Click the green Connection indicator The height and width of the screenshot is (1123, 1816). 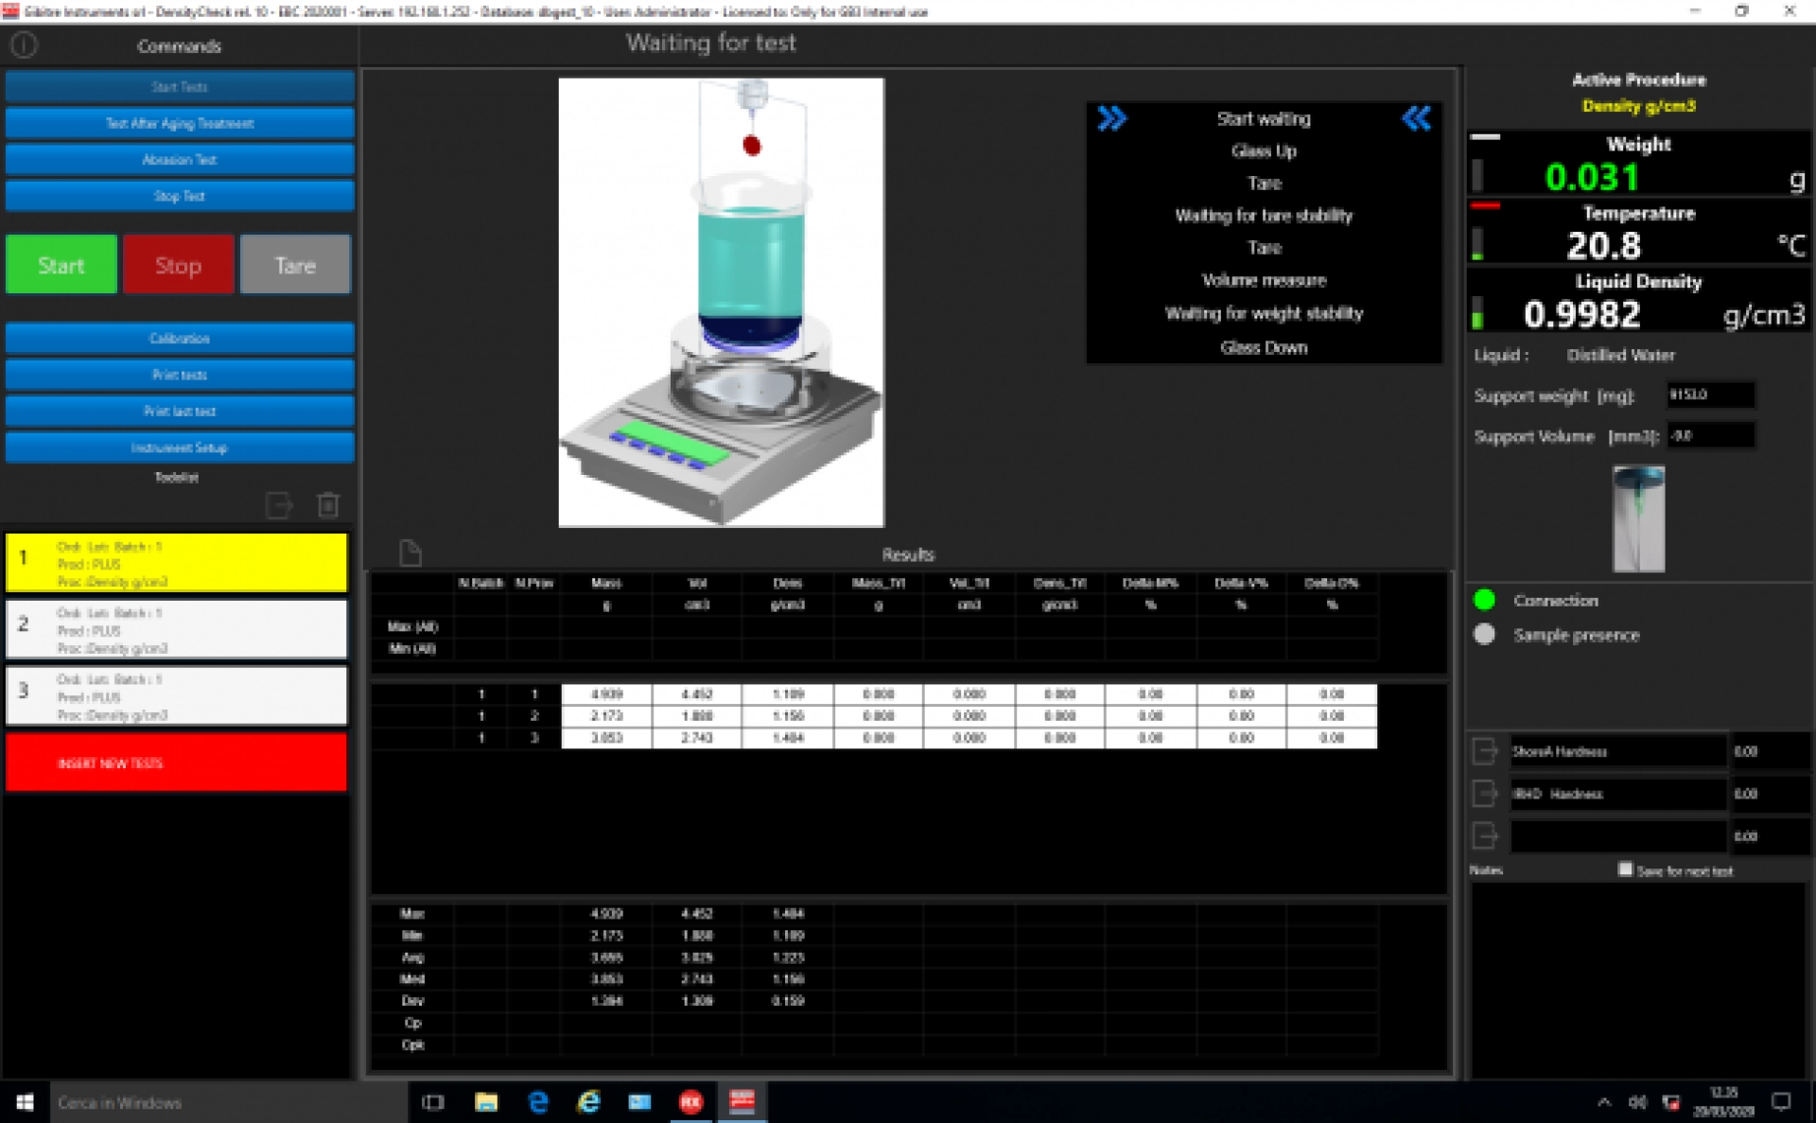tap(1485, 600)
